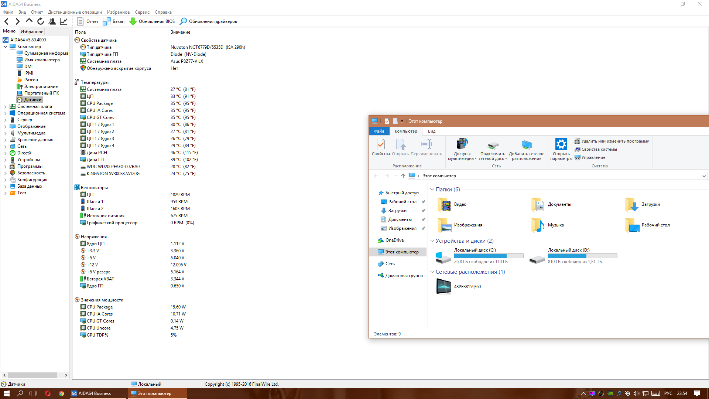Select the Музыка folder icon
Image resolution: width=709 pixels, height=399 pixels.
click(x=538, y=225)
